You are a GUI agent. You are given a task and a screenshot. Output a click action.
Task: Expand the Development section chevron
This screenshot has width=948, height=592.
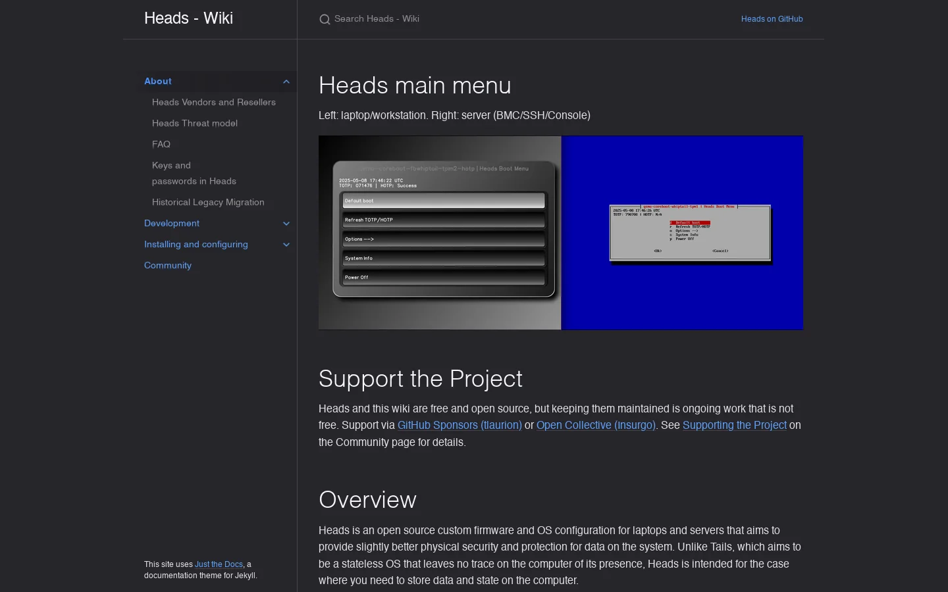coord(286,224)
